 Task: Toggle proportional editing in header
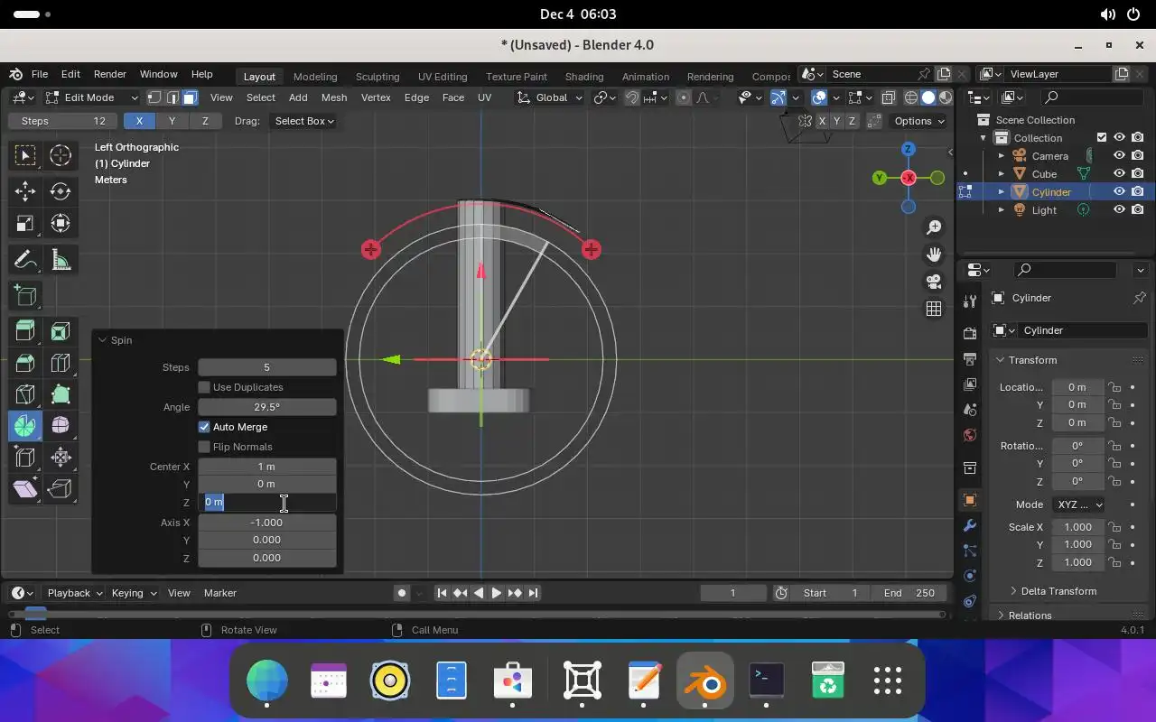(x=683, y=97)
